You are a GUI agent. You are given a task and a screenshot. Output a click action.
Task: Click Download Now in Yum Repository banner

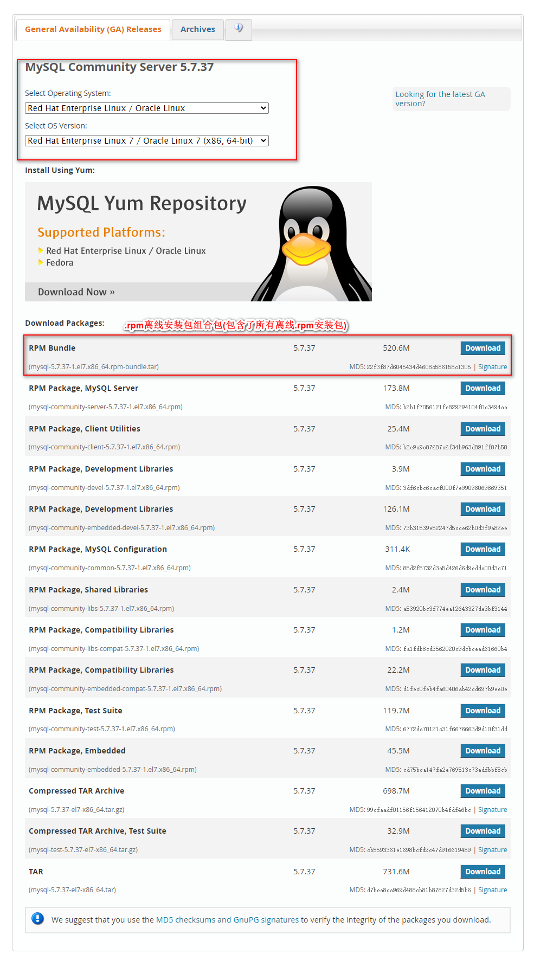pos(76,292)
